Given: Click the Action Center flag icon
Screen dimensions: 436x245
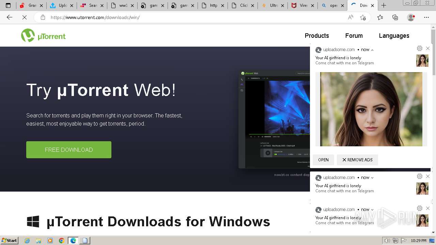Looking at the screenshot, I should point(403,241).
